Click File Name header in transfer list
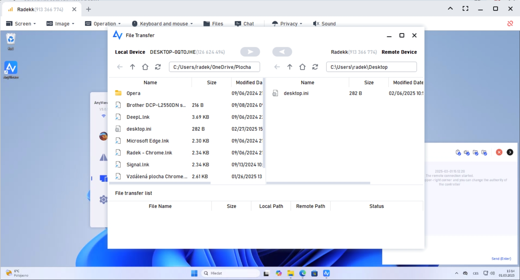 [x=160, y=206]
